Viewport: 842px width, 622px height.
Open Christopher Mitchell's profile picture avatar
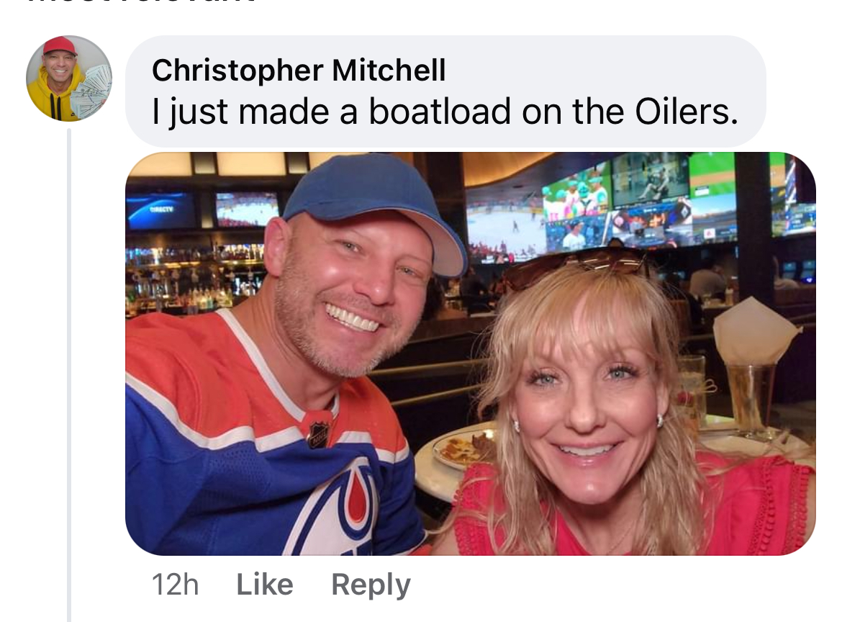click(69, 78)
